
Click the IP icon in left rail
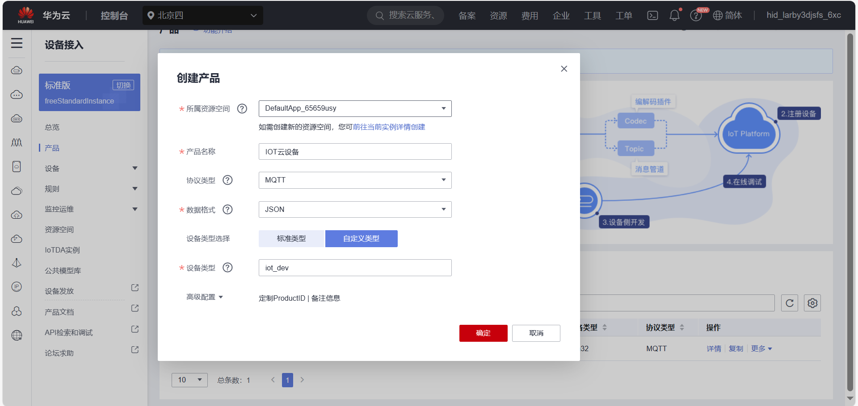coord(17,286)
